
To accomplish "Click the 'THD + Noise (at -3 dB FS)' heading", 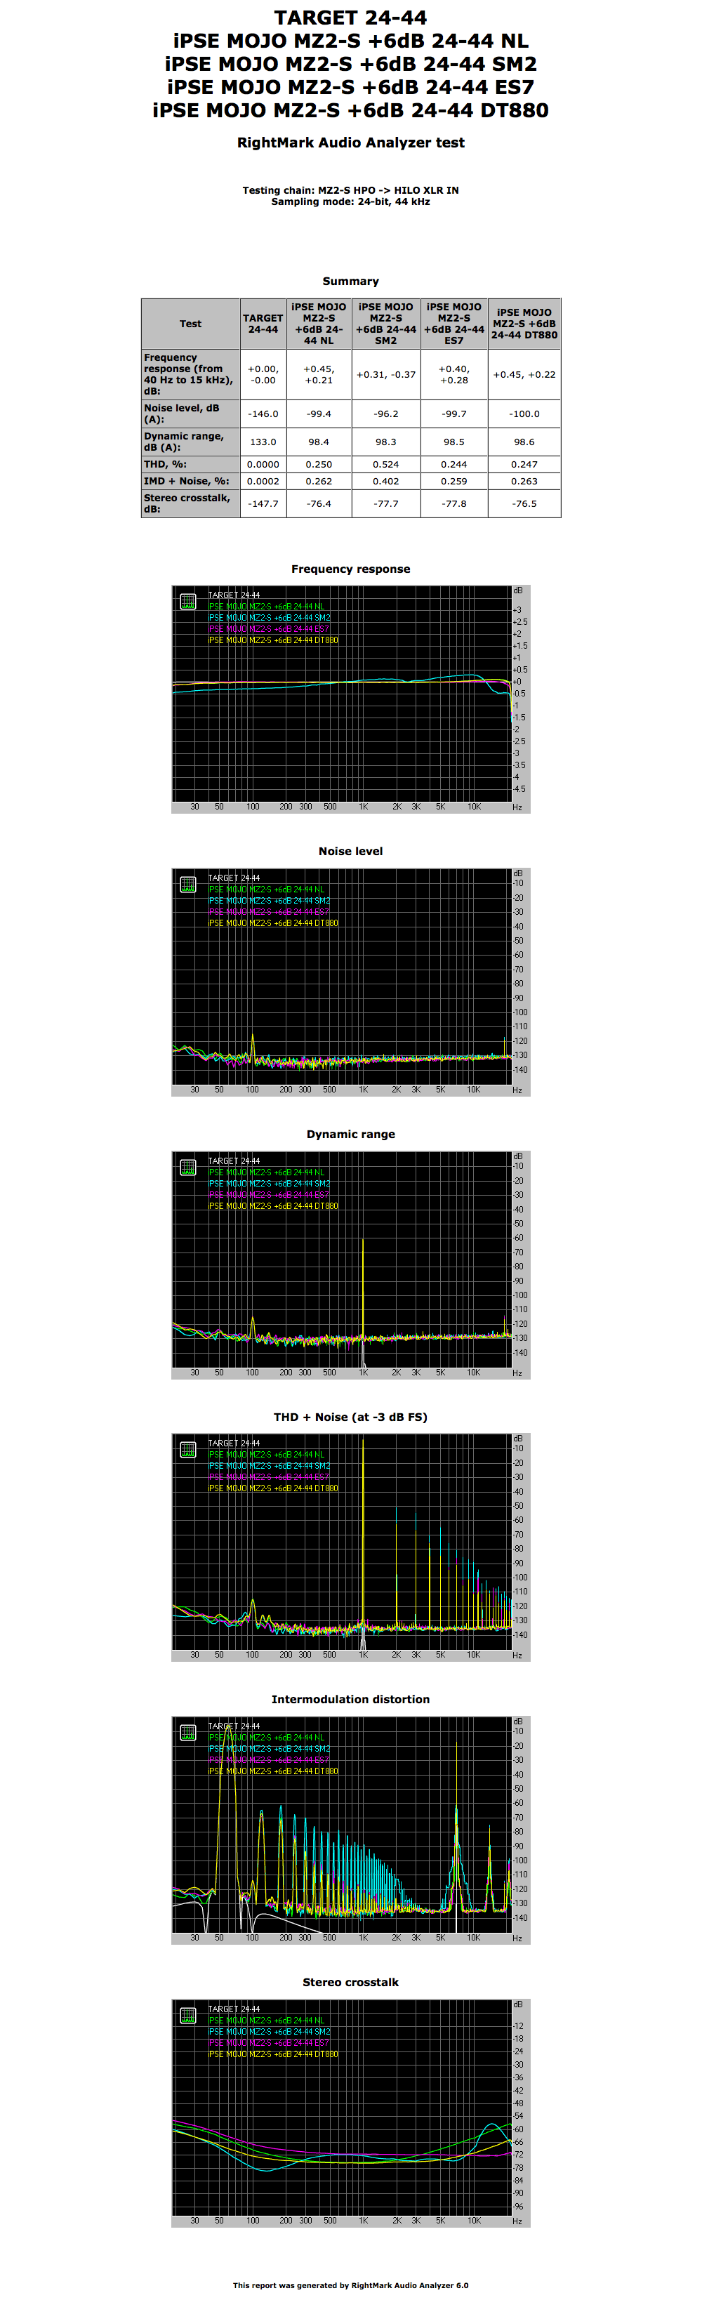I will pos(351,1417).
